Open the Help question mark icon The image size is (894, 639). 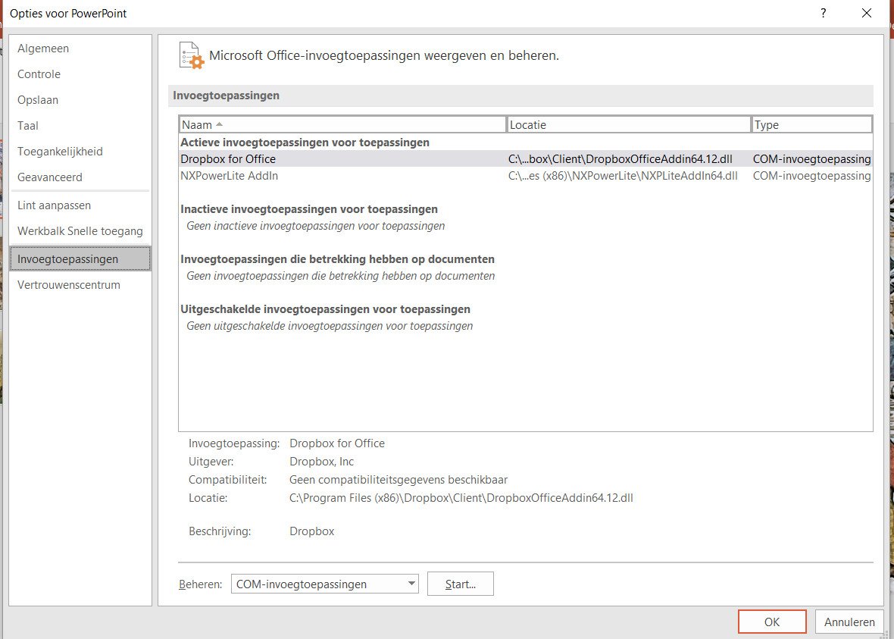[824, 13]
